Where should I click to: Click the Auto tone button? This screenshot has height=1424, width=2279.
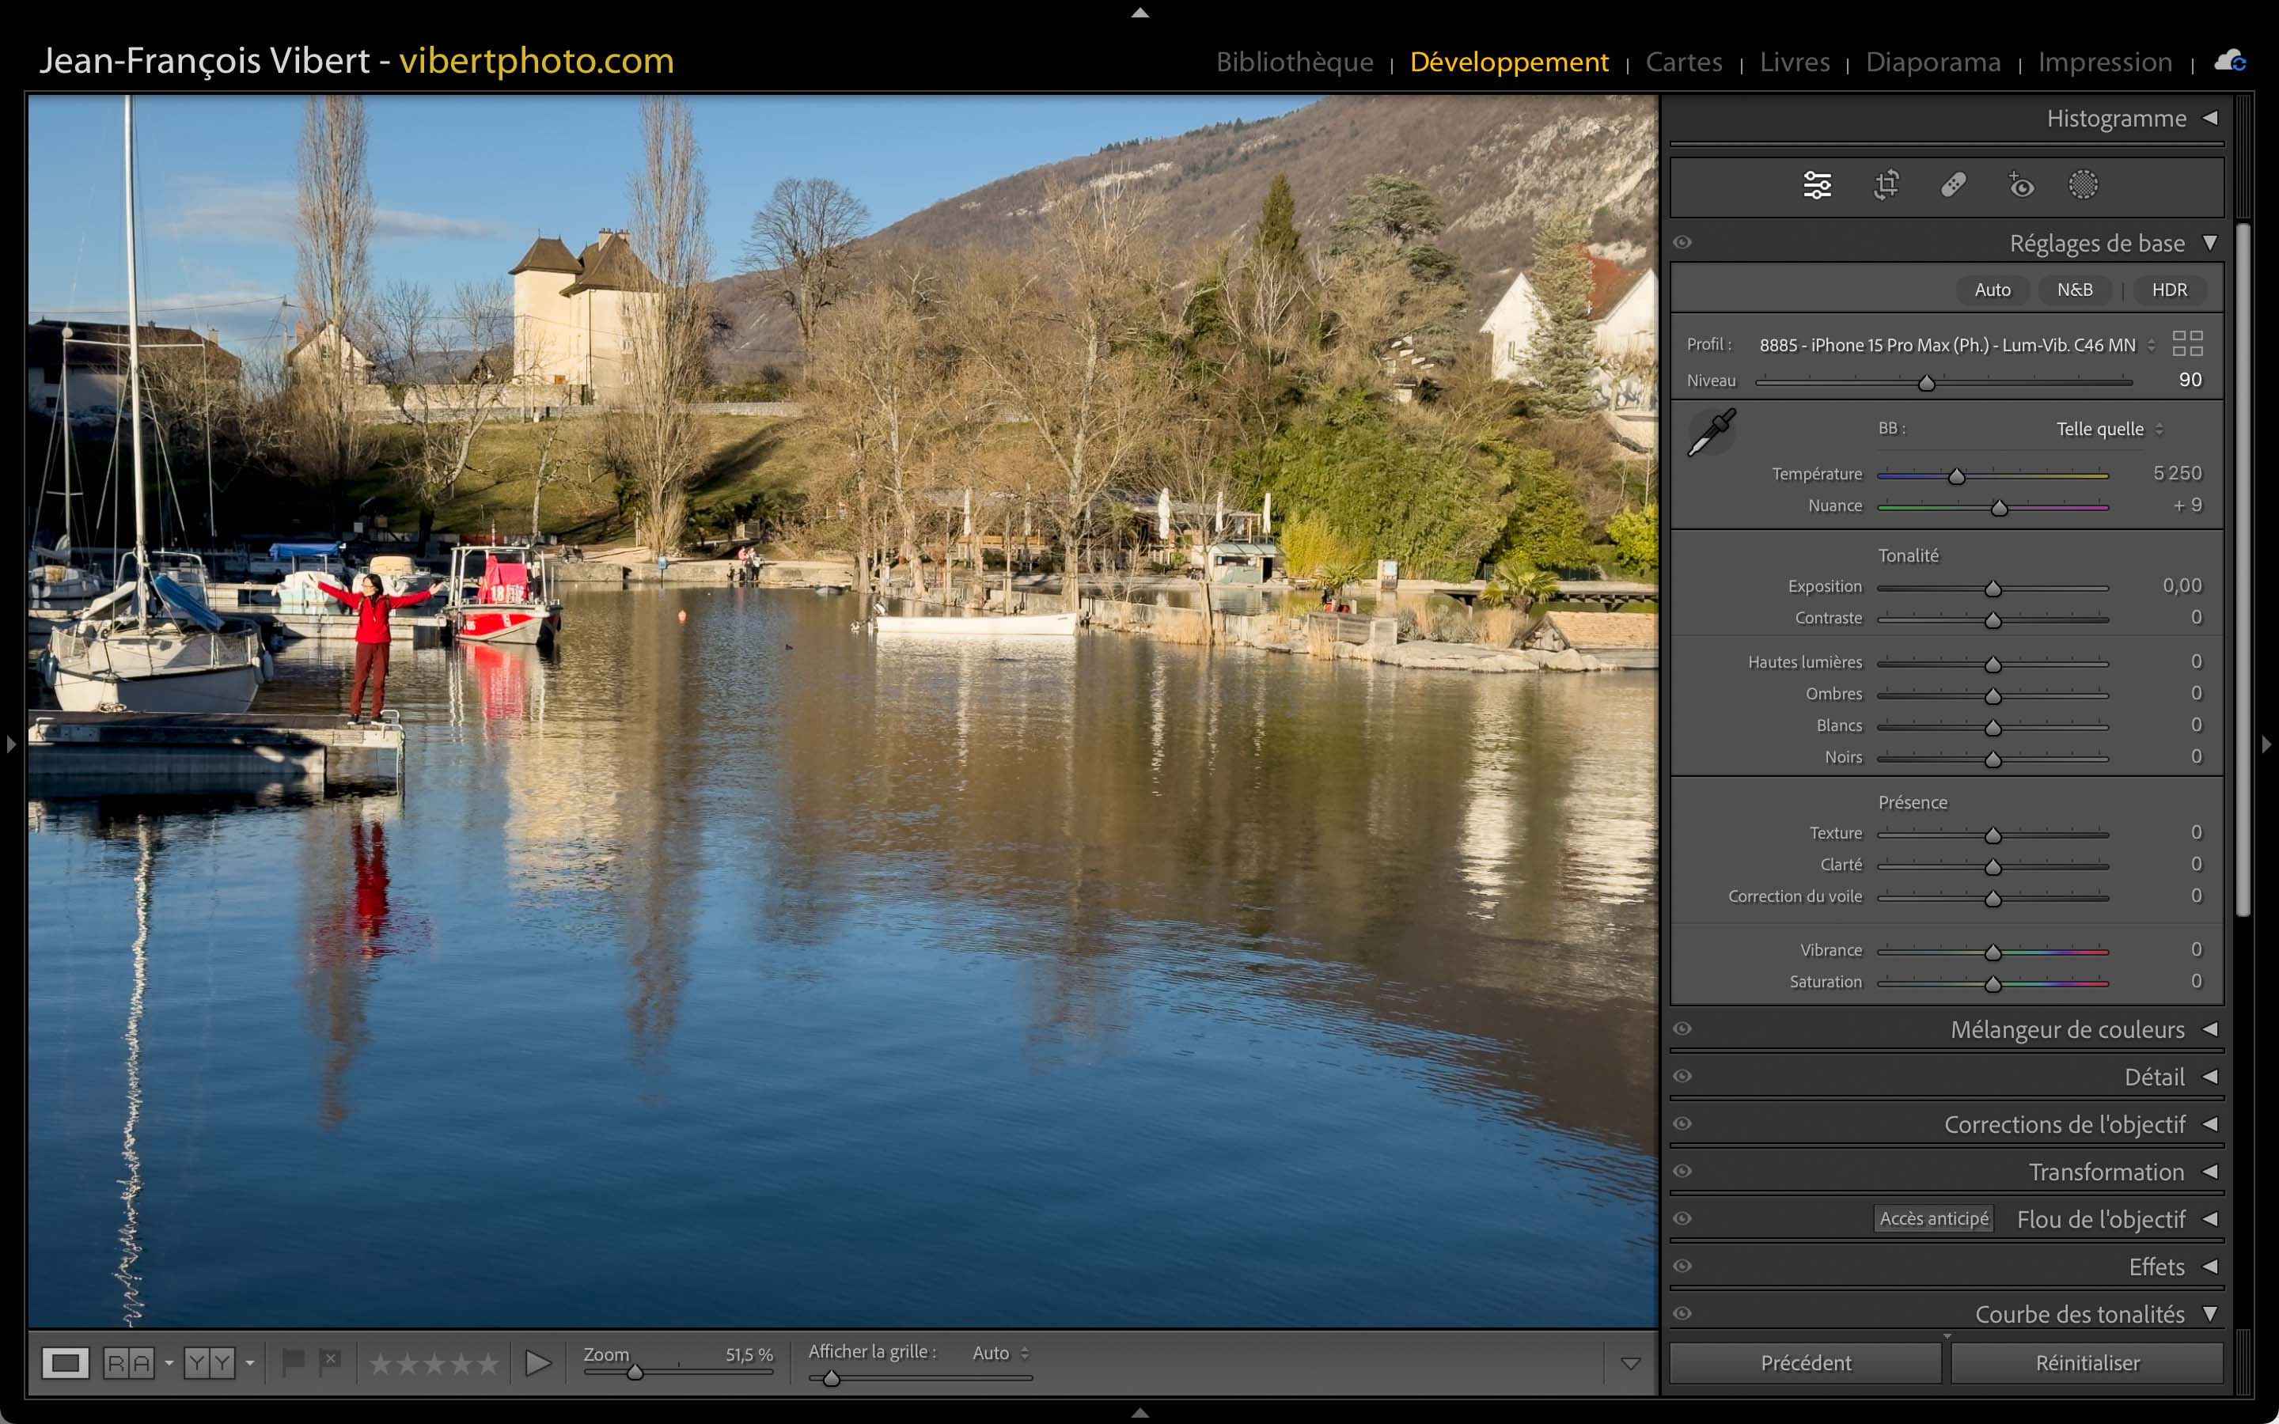(x=1992, y=290)
